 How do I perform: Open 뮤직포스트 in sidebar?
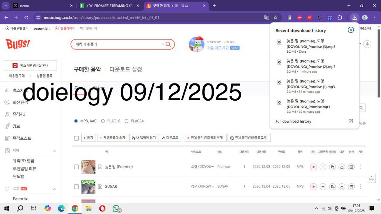tap(22, 138)
